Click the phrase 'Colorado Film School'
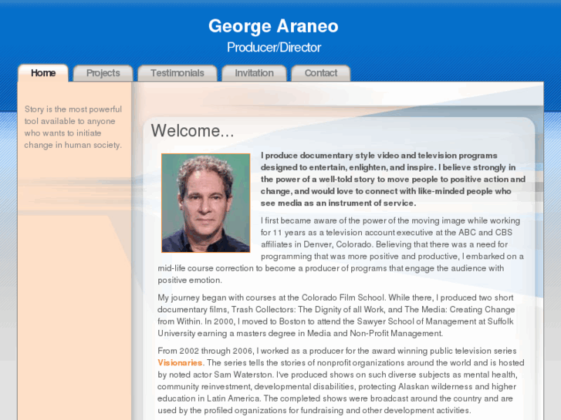561x420 pixels. point(343,297)
